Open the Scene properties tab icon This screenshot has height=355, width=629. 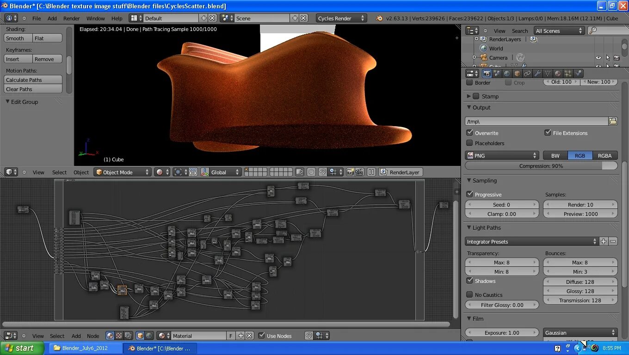pos(497,73)
